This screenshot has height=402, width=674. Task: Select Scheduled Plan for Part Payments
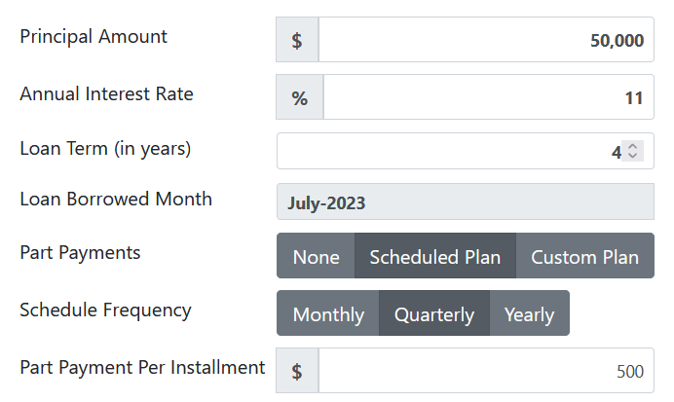(x=435, y=256)
